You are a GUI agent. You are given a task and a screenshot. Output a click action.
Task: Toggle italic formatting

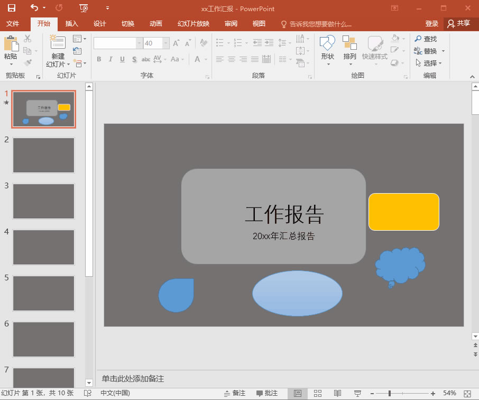(x=110, y=59)
